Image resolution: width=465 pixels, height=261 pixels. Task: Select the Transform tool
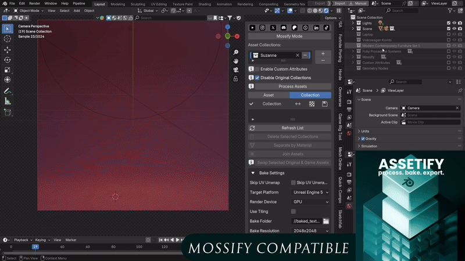(8, 80)
